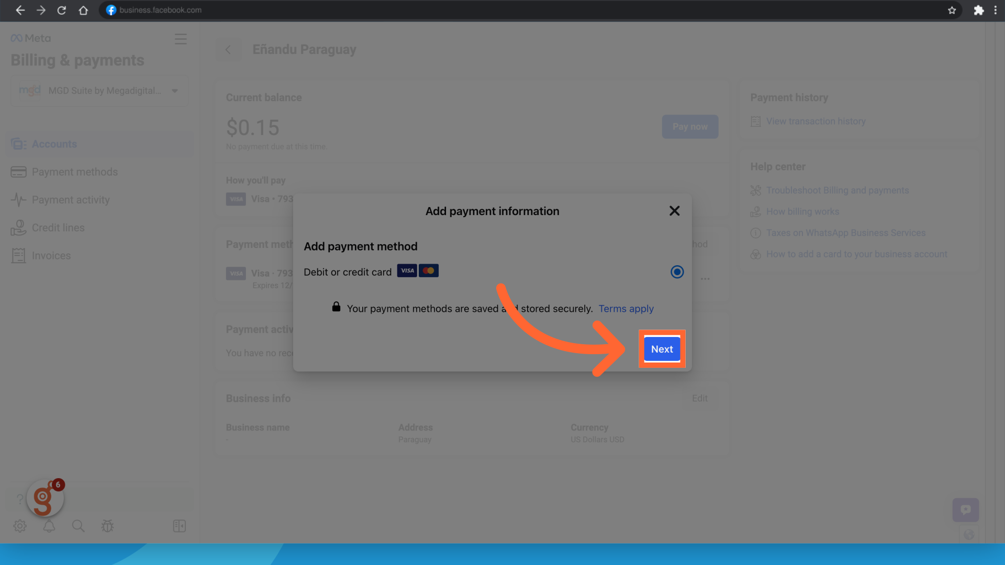
Task: Click the search magnifier icon in the sidebar
Action: 78,526
